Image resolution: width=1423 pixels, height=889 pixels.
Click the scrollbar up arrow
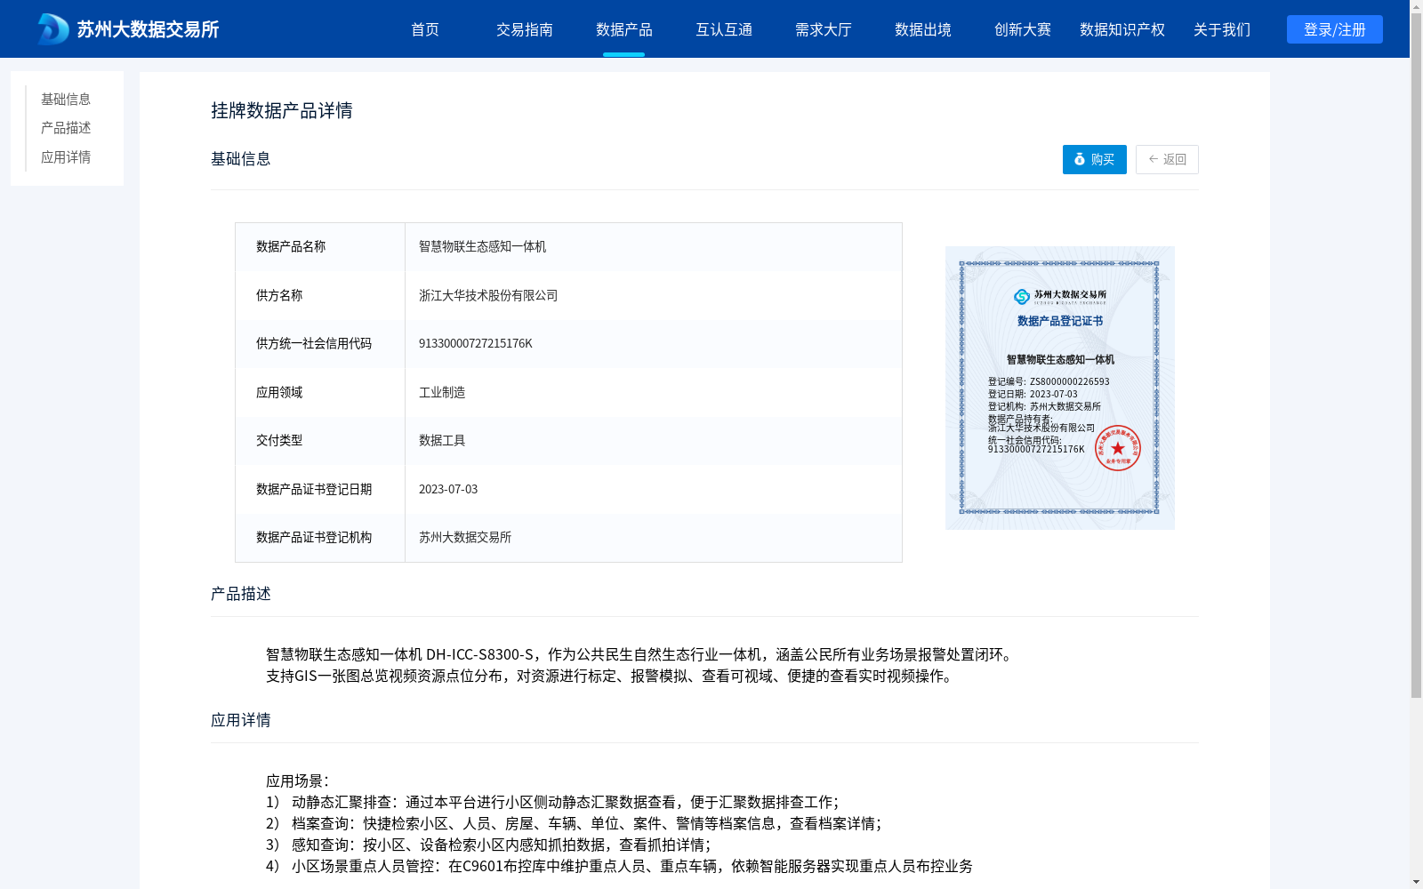click(x=1416, y=6)
